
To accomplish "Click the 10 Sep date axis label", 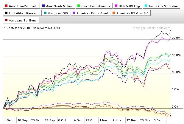I will (x=23, y=120).
